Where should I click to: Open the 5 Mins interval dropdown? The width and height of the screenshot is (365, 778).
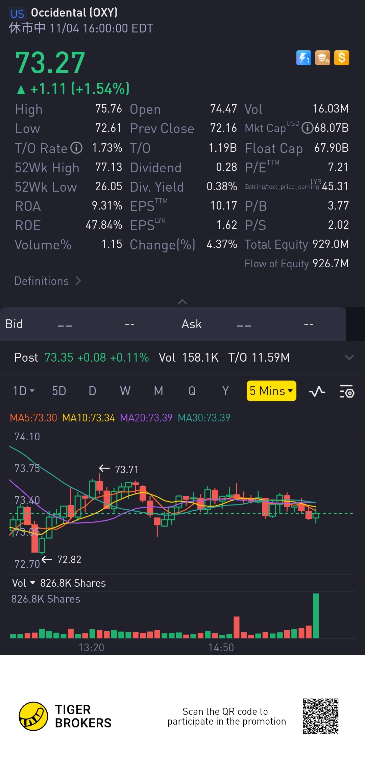[271, 391]
